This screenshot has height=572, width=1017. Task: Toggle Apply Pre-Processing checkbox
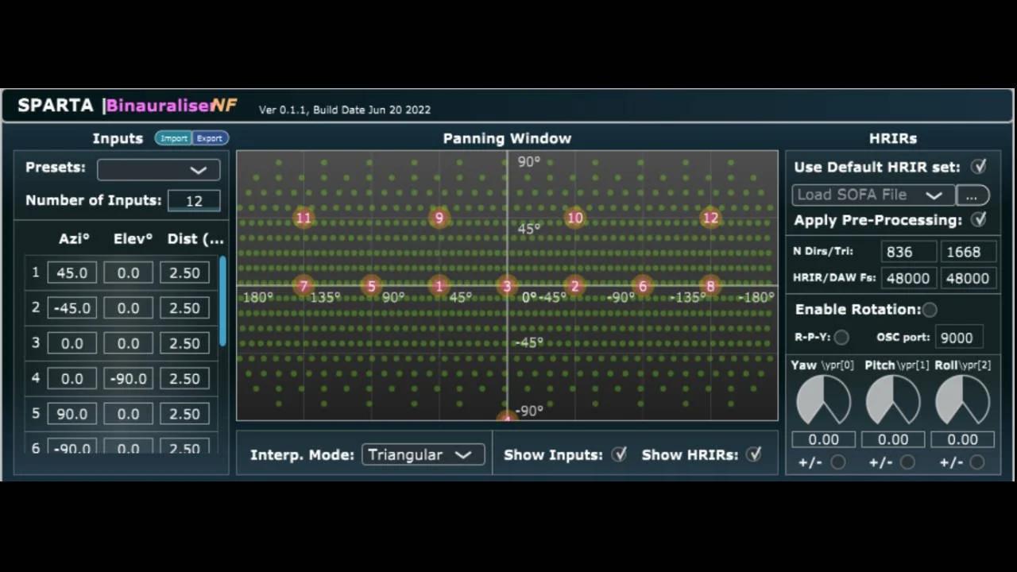(x=979, y=219)
